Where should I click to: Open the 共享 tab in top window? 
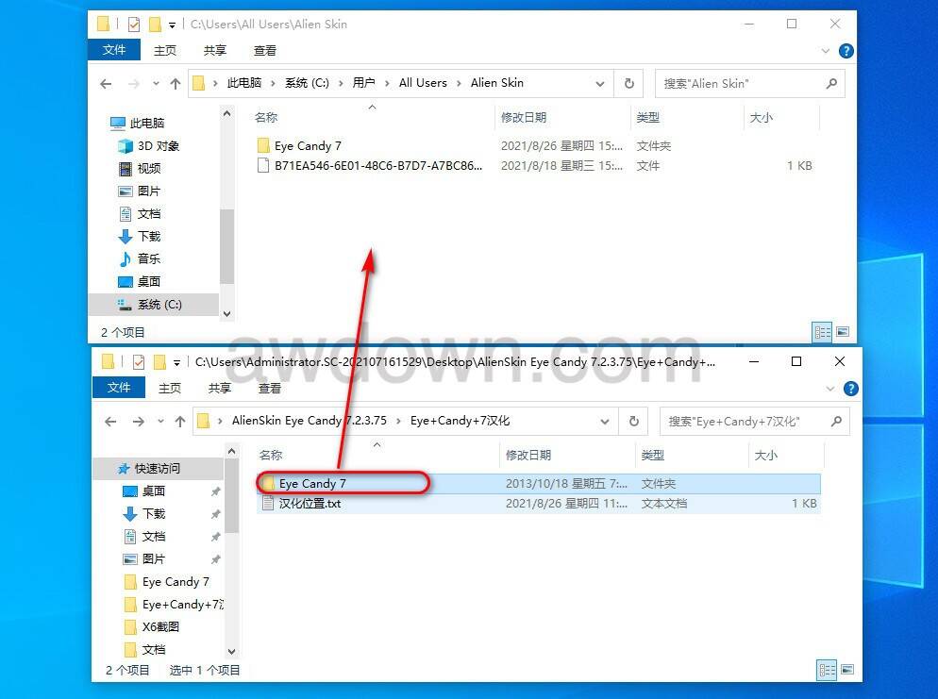point(215,50)
